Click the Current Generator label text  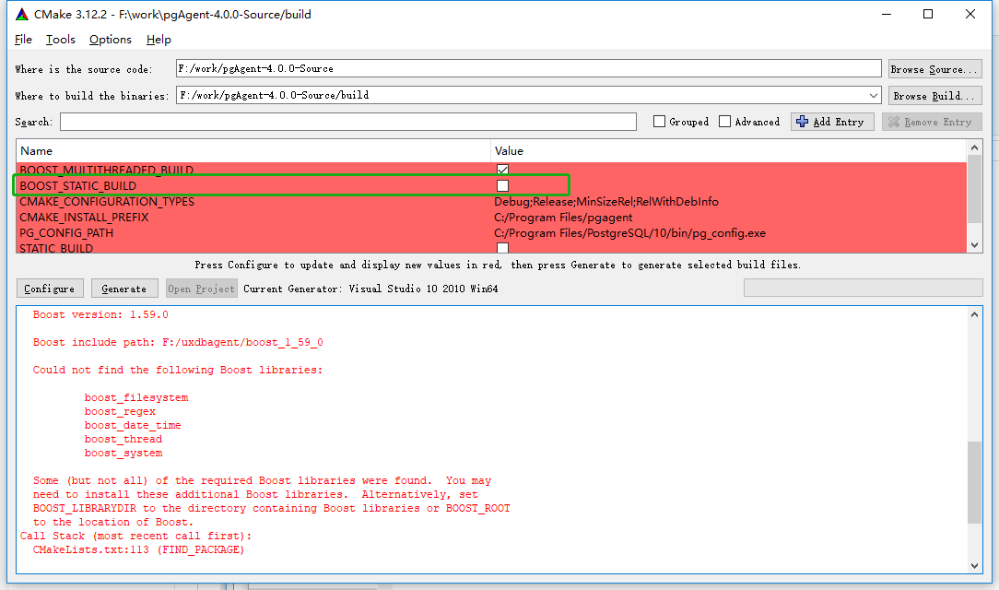[x=370, y=289]
